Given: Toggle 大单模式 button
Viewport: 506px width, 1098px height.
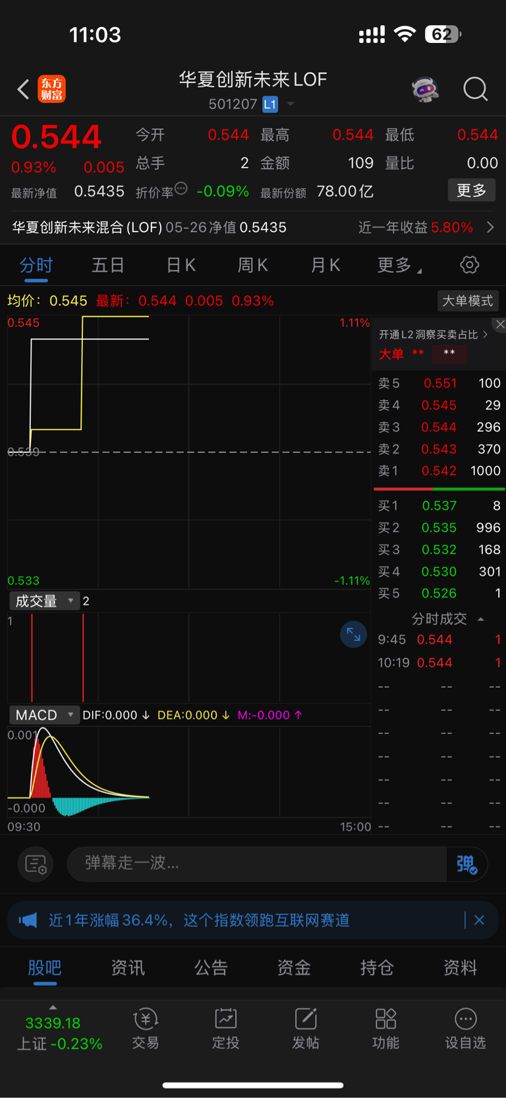Looking at the screenshot, I should pos(467,301).
